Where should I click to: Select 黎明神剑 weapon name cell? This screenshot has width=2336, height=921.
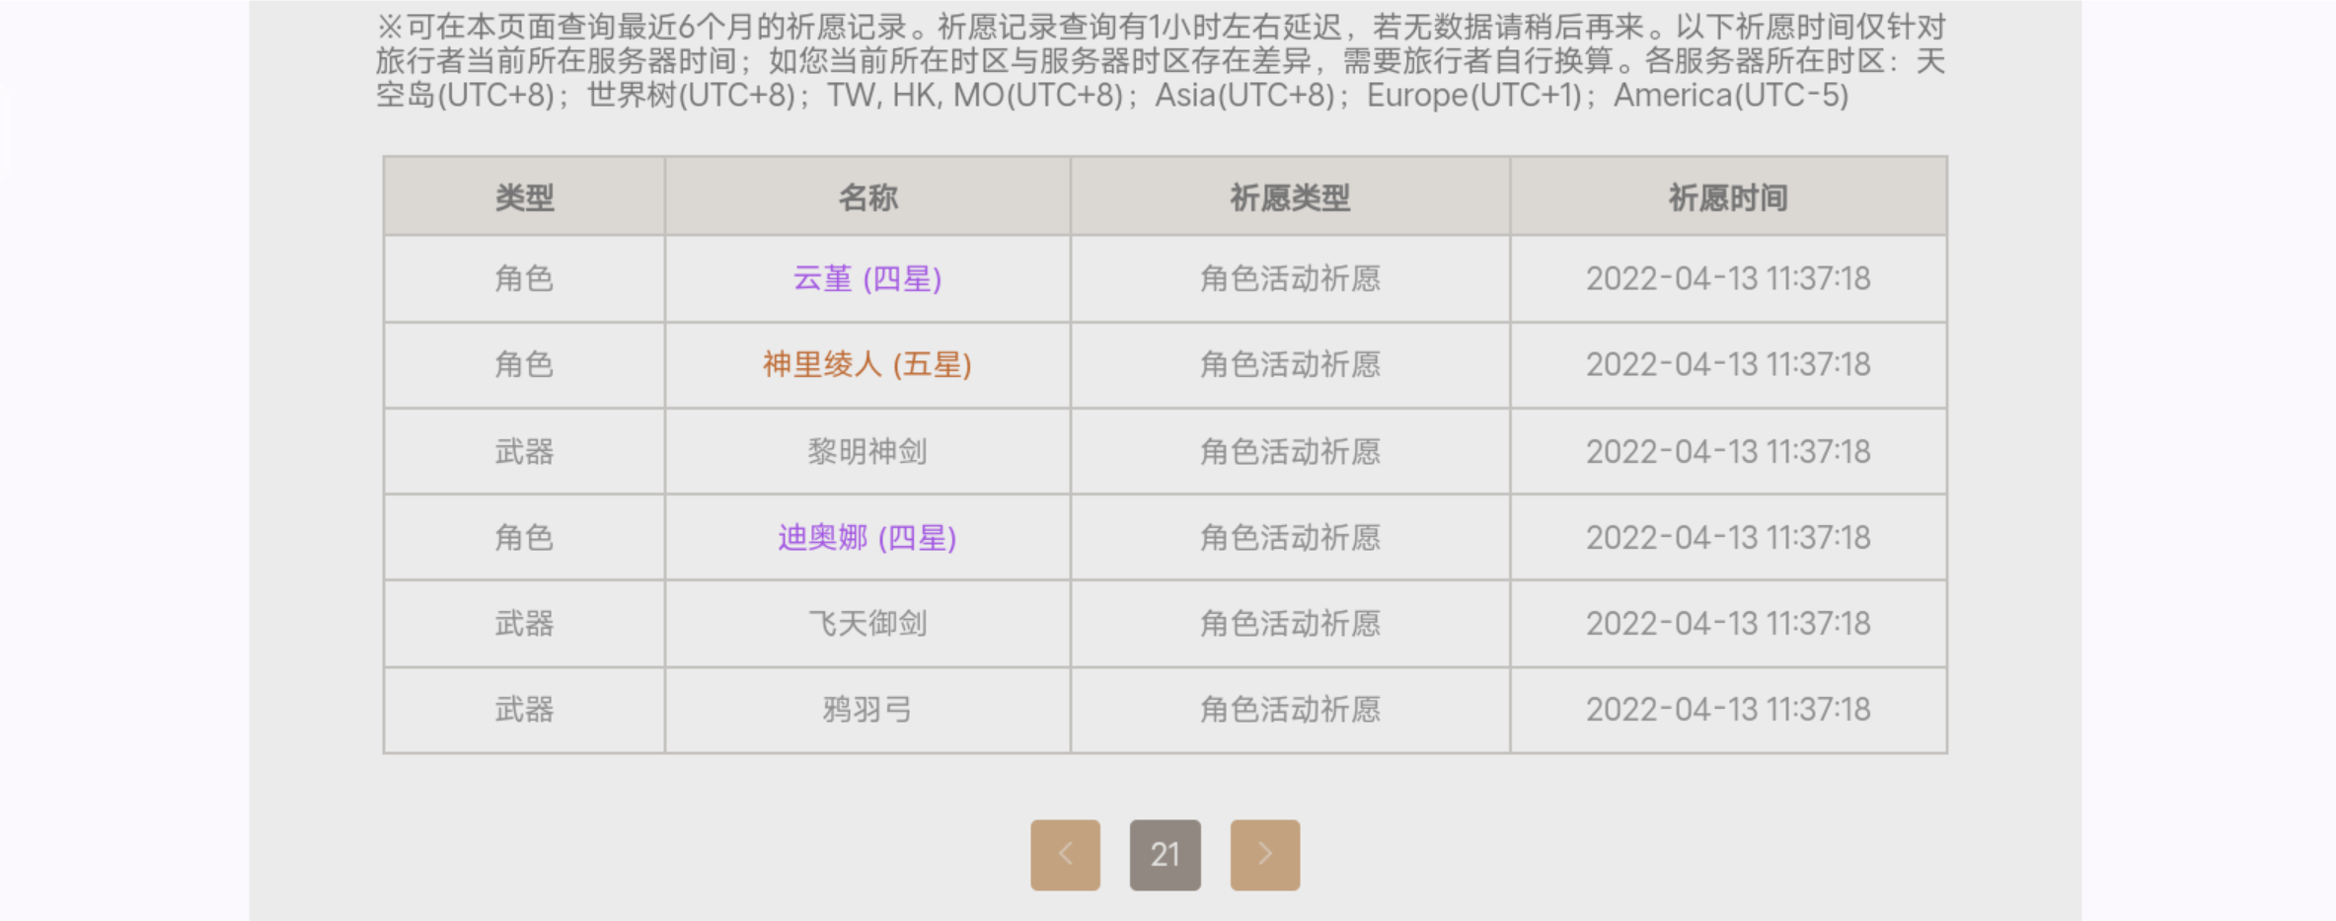[x=867, y=452]
